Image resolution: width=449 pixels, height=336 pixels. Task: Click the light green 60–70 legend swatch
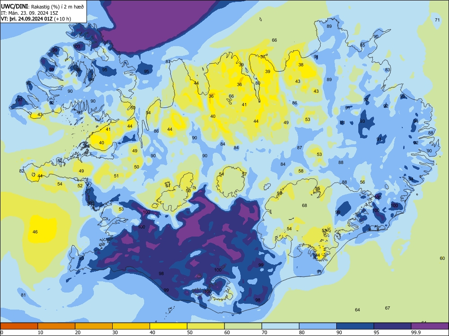click(x=243, y=326)
